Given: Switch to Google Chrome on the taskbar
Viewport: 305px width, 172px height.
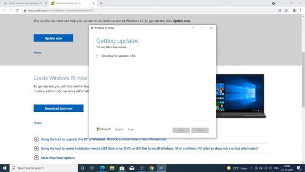Looking at the screenshot, I should coord(152,168).
